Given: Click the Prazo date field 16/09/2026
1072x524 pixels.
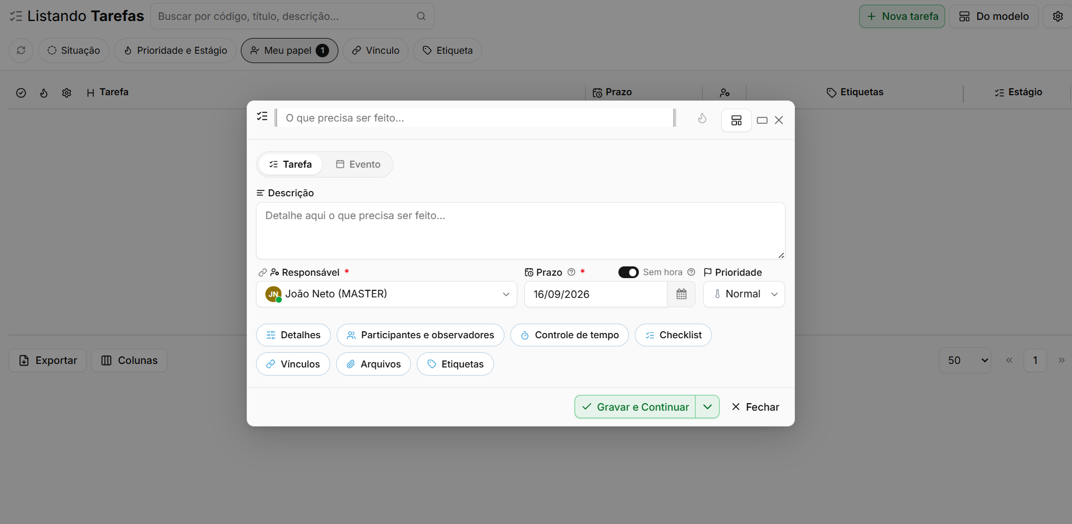Looking at the screenshot, I should pyautogui.click(x=596, y=294).
